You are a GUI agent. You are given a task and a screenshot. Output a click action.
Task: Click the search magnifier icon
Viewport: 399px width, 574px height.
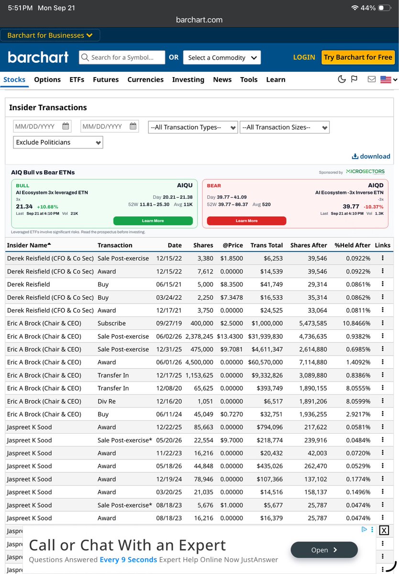coord(85,57)
